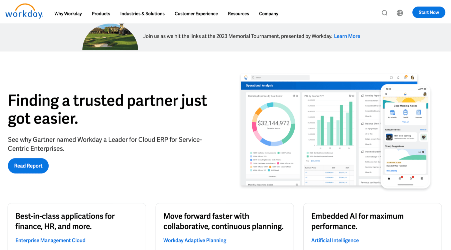
Task: Click the golf course banner thumbnail
Action: 110,37
